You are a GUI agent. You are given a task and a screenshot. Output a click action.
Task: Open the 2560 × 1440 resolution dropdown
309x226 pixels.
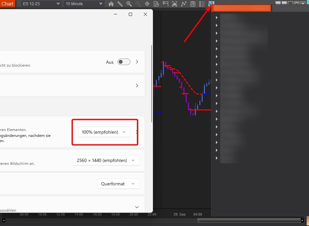(x=106, y=160)
